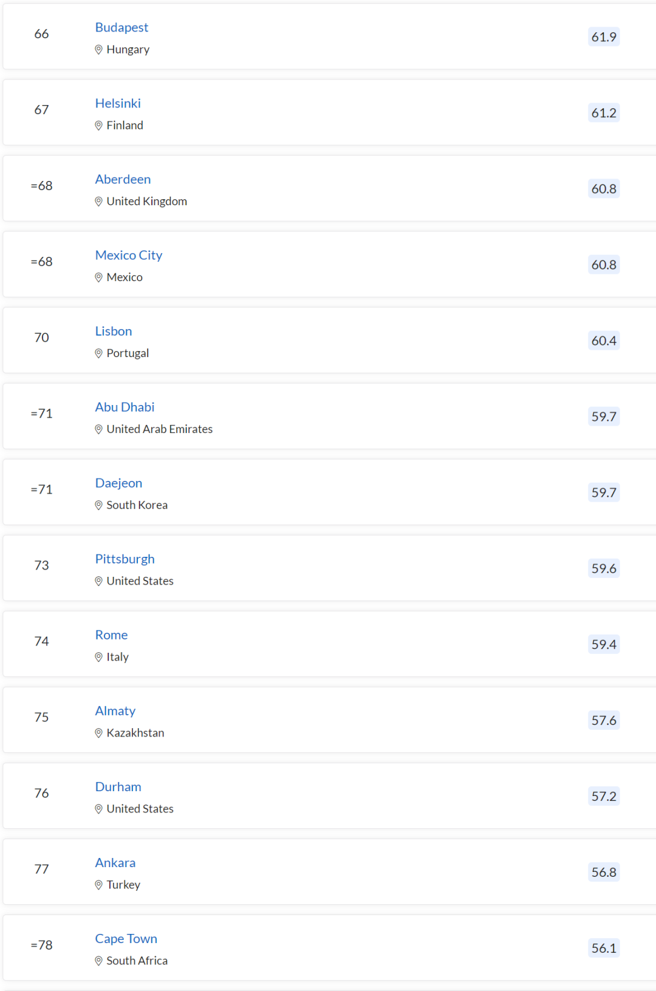
Task: Open the Budapest city link
Action: tap(121, 27)
